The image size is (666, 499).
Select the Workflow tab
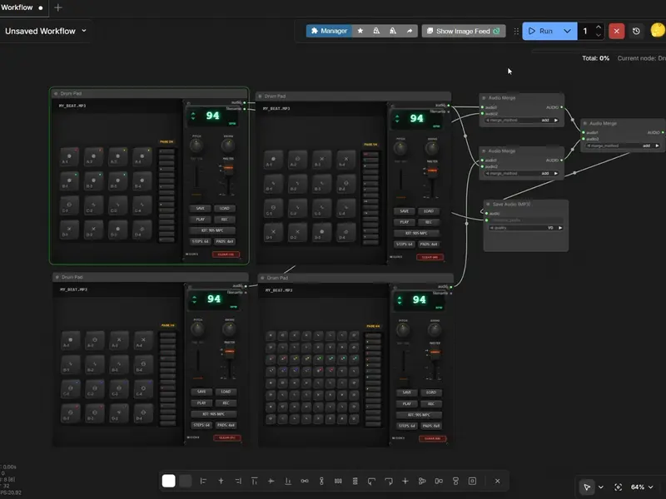click(x=17, y=7)
